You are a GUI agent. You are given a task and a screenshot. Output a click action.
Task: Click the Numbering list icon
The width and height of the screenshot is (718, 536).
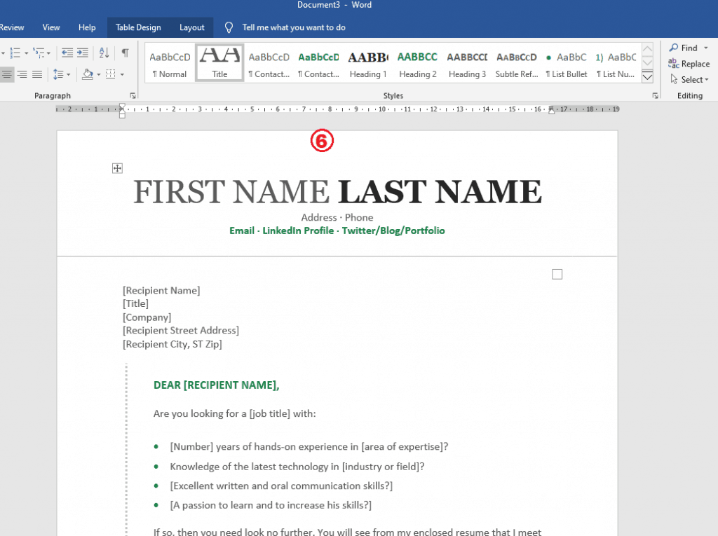15,53
